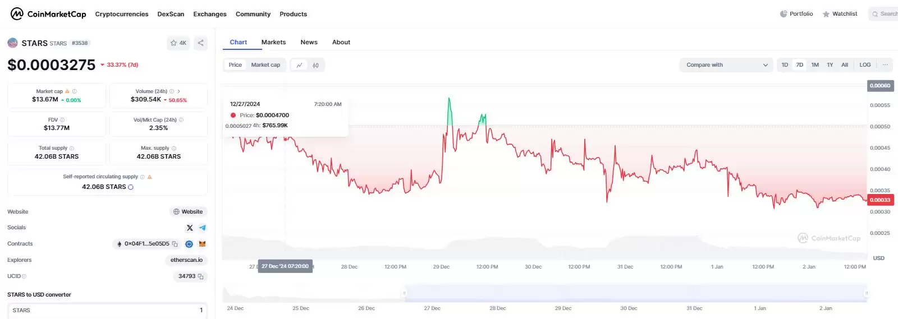Click the Website button
898x319 pixels.
click(188, 212)
